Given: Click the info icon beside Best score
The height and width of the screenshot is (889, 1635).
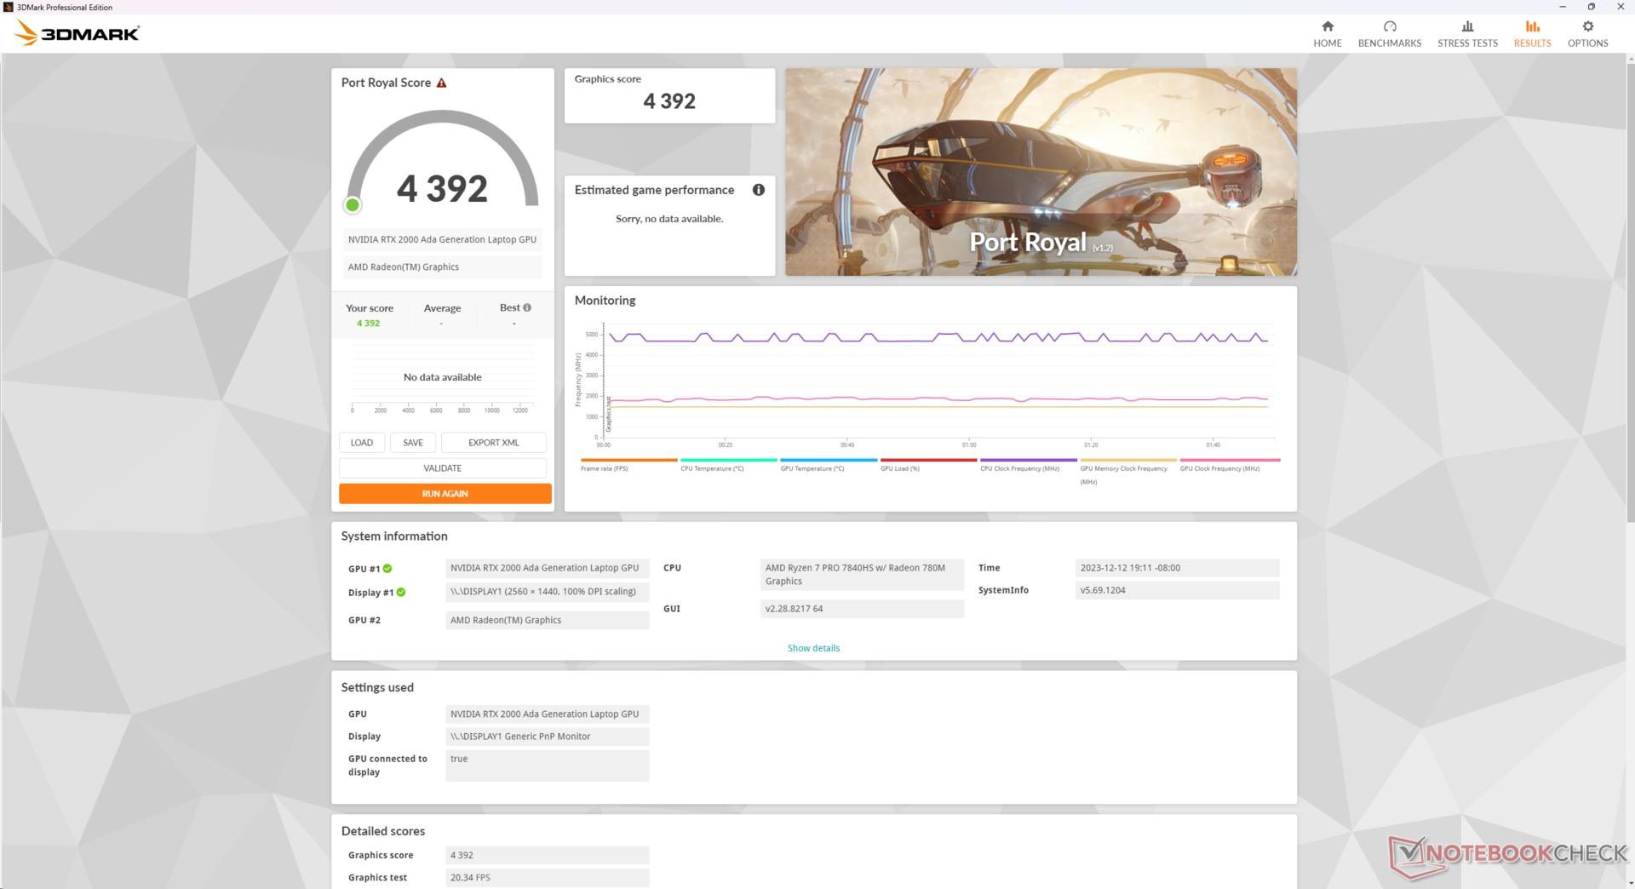Looking at the screenshot, I should click(527, 308).
